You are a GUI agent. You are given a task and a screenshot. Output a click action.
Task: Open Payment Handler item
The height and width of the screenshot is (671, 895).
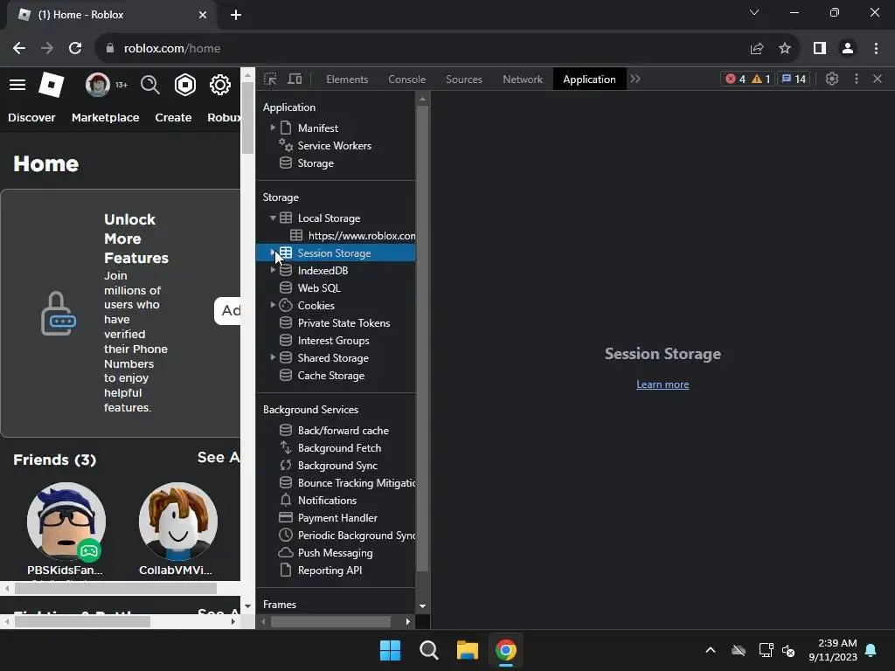[x=337, y=518]
